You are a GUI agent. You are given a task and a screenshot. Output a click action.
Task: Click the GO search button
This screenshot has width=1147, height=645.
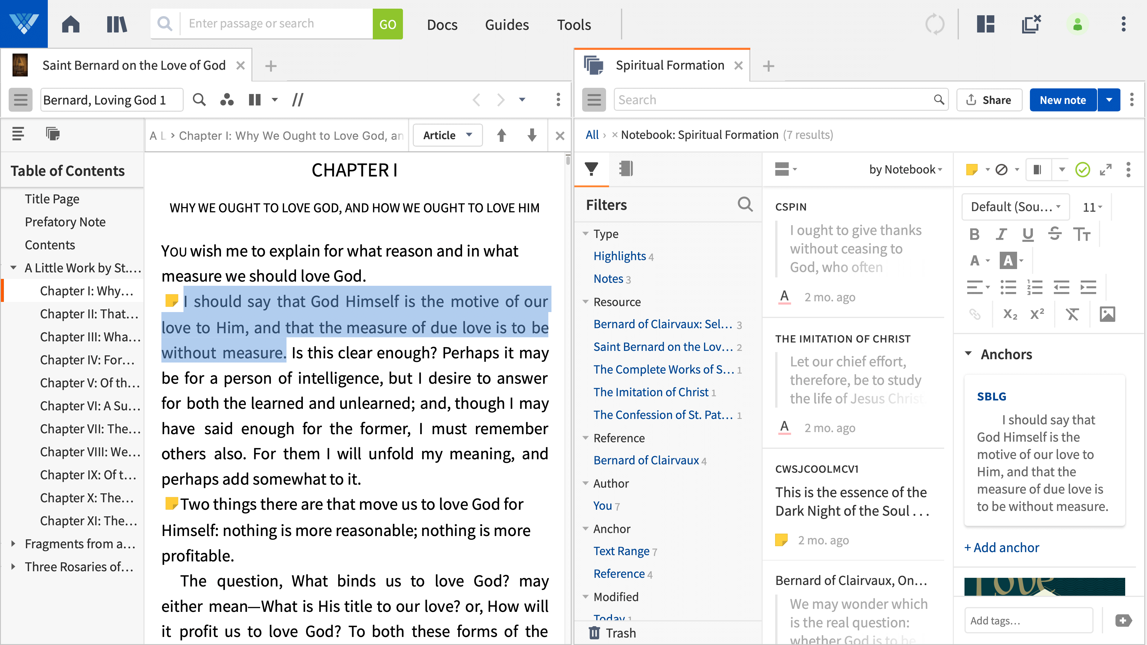point(387,24)
